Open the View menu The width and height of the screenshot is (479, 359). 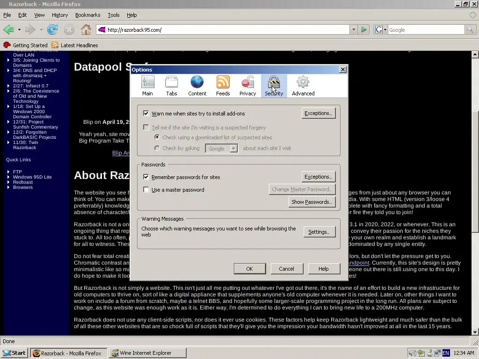click(39, 15)
